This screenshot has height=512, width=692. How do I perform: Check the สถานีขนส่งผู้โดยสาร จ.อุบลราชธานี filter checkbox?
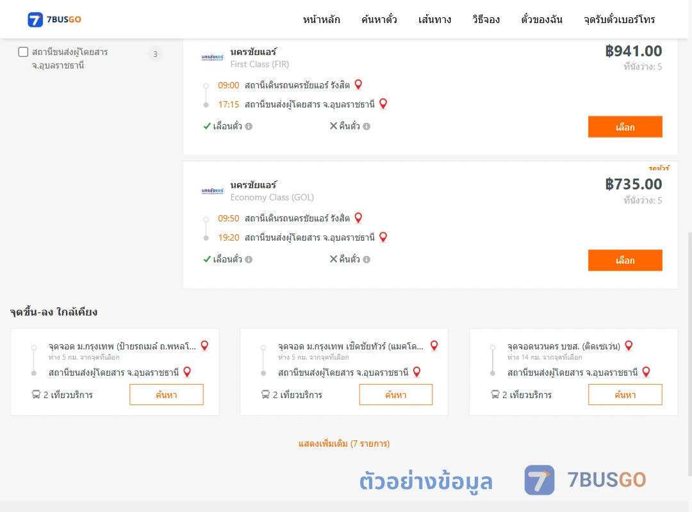click(x=23, y=52)
